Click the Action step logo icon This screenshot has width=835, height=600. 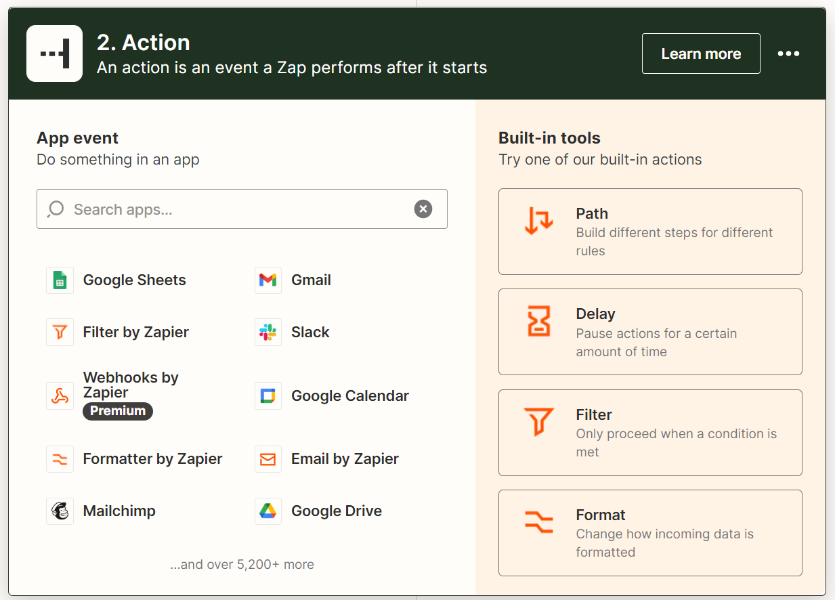click(54, 53)
